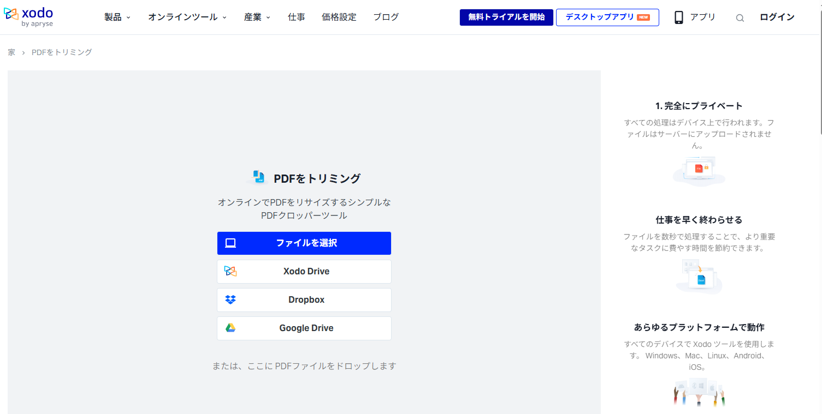The image size is (822, 414).
Task: Click the デスクトップアプリ button
Action: click(x=607, y=17)
